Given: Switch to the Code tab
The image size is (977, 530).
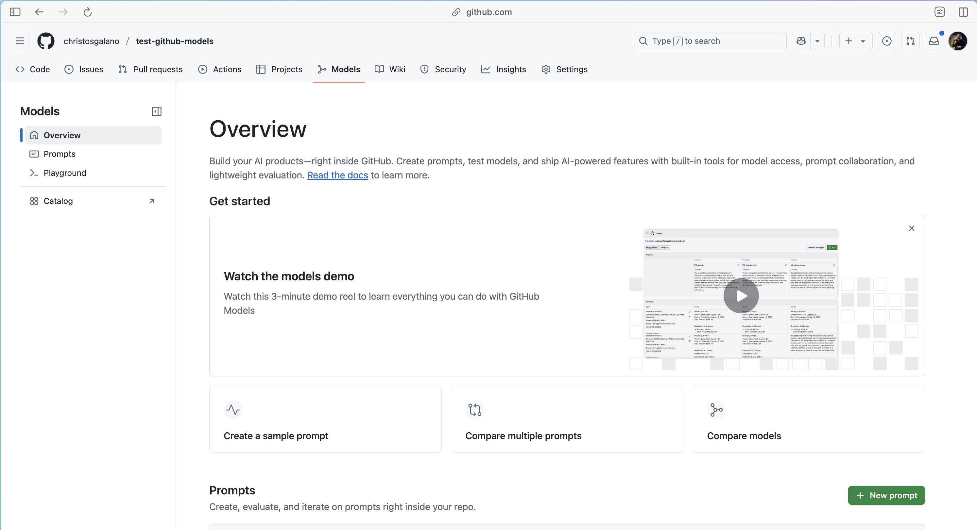Looking at the screenshot, I should point(33,69).
